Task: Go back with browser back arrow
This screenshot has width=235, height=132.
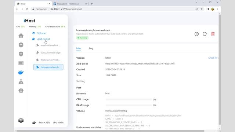Action: point(17,9)
